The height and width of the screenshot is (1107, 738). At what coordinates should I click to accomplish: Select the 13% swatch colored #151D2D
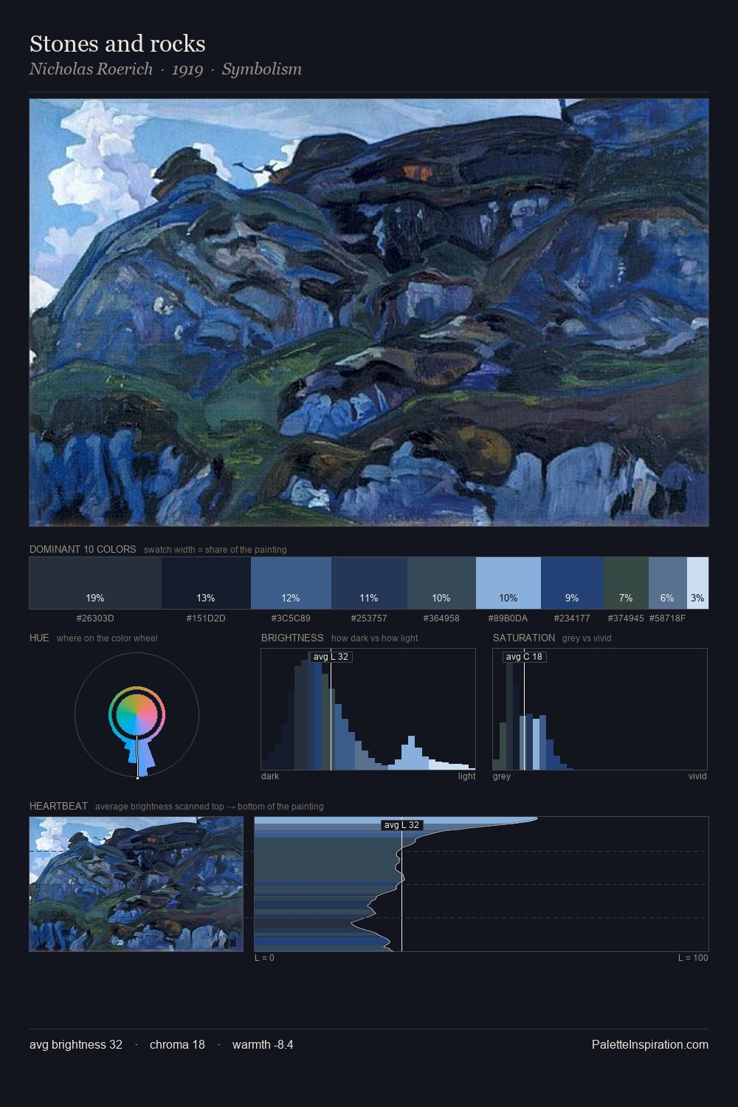pyautogui.click(x=206, y=583)
